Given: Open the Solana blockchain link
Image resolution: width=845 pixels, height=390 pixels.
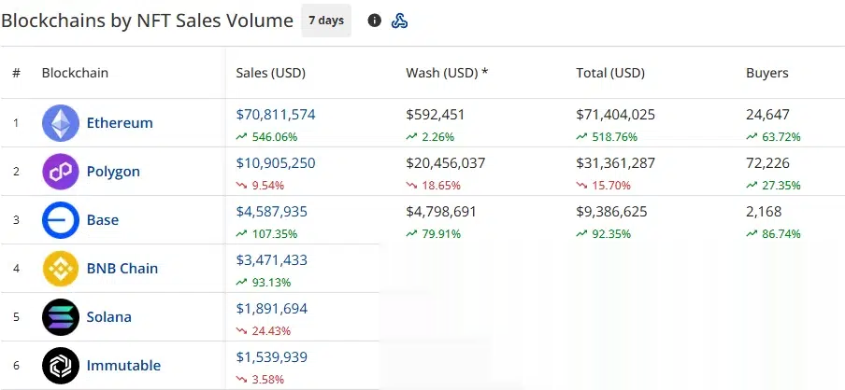Looking at the screenshot, I should pyautogui.click(x=108, y=317).
